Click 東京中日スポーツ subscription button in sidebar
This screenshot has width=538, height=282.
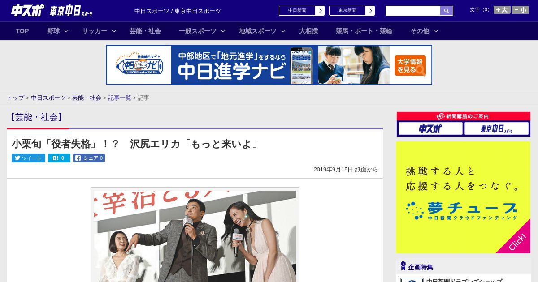(x=497, y=129)
